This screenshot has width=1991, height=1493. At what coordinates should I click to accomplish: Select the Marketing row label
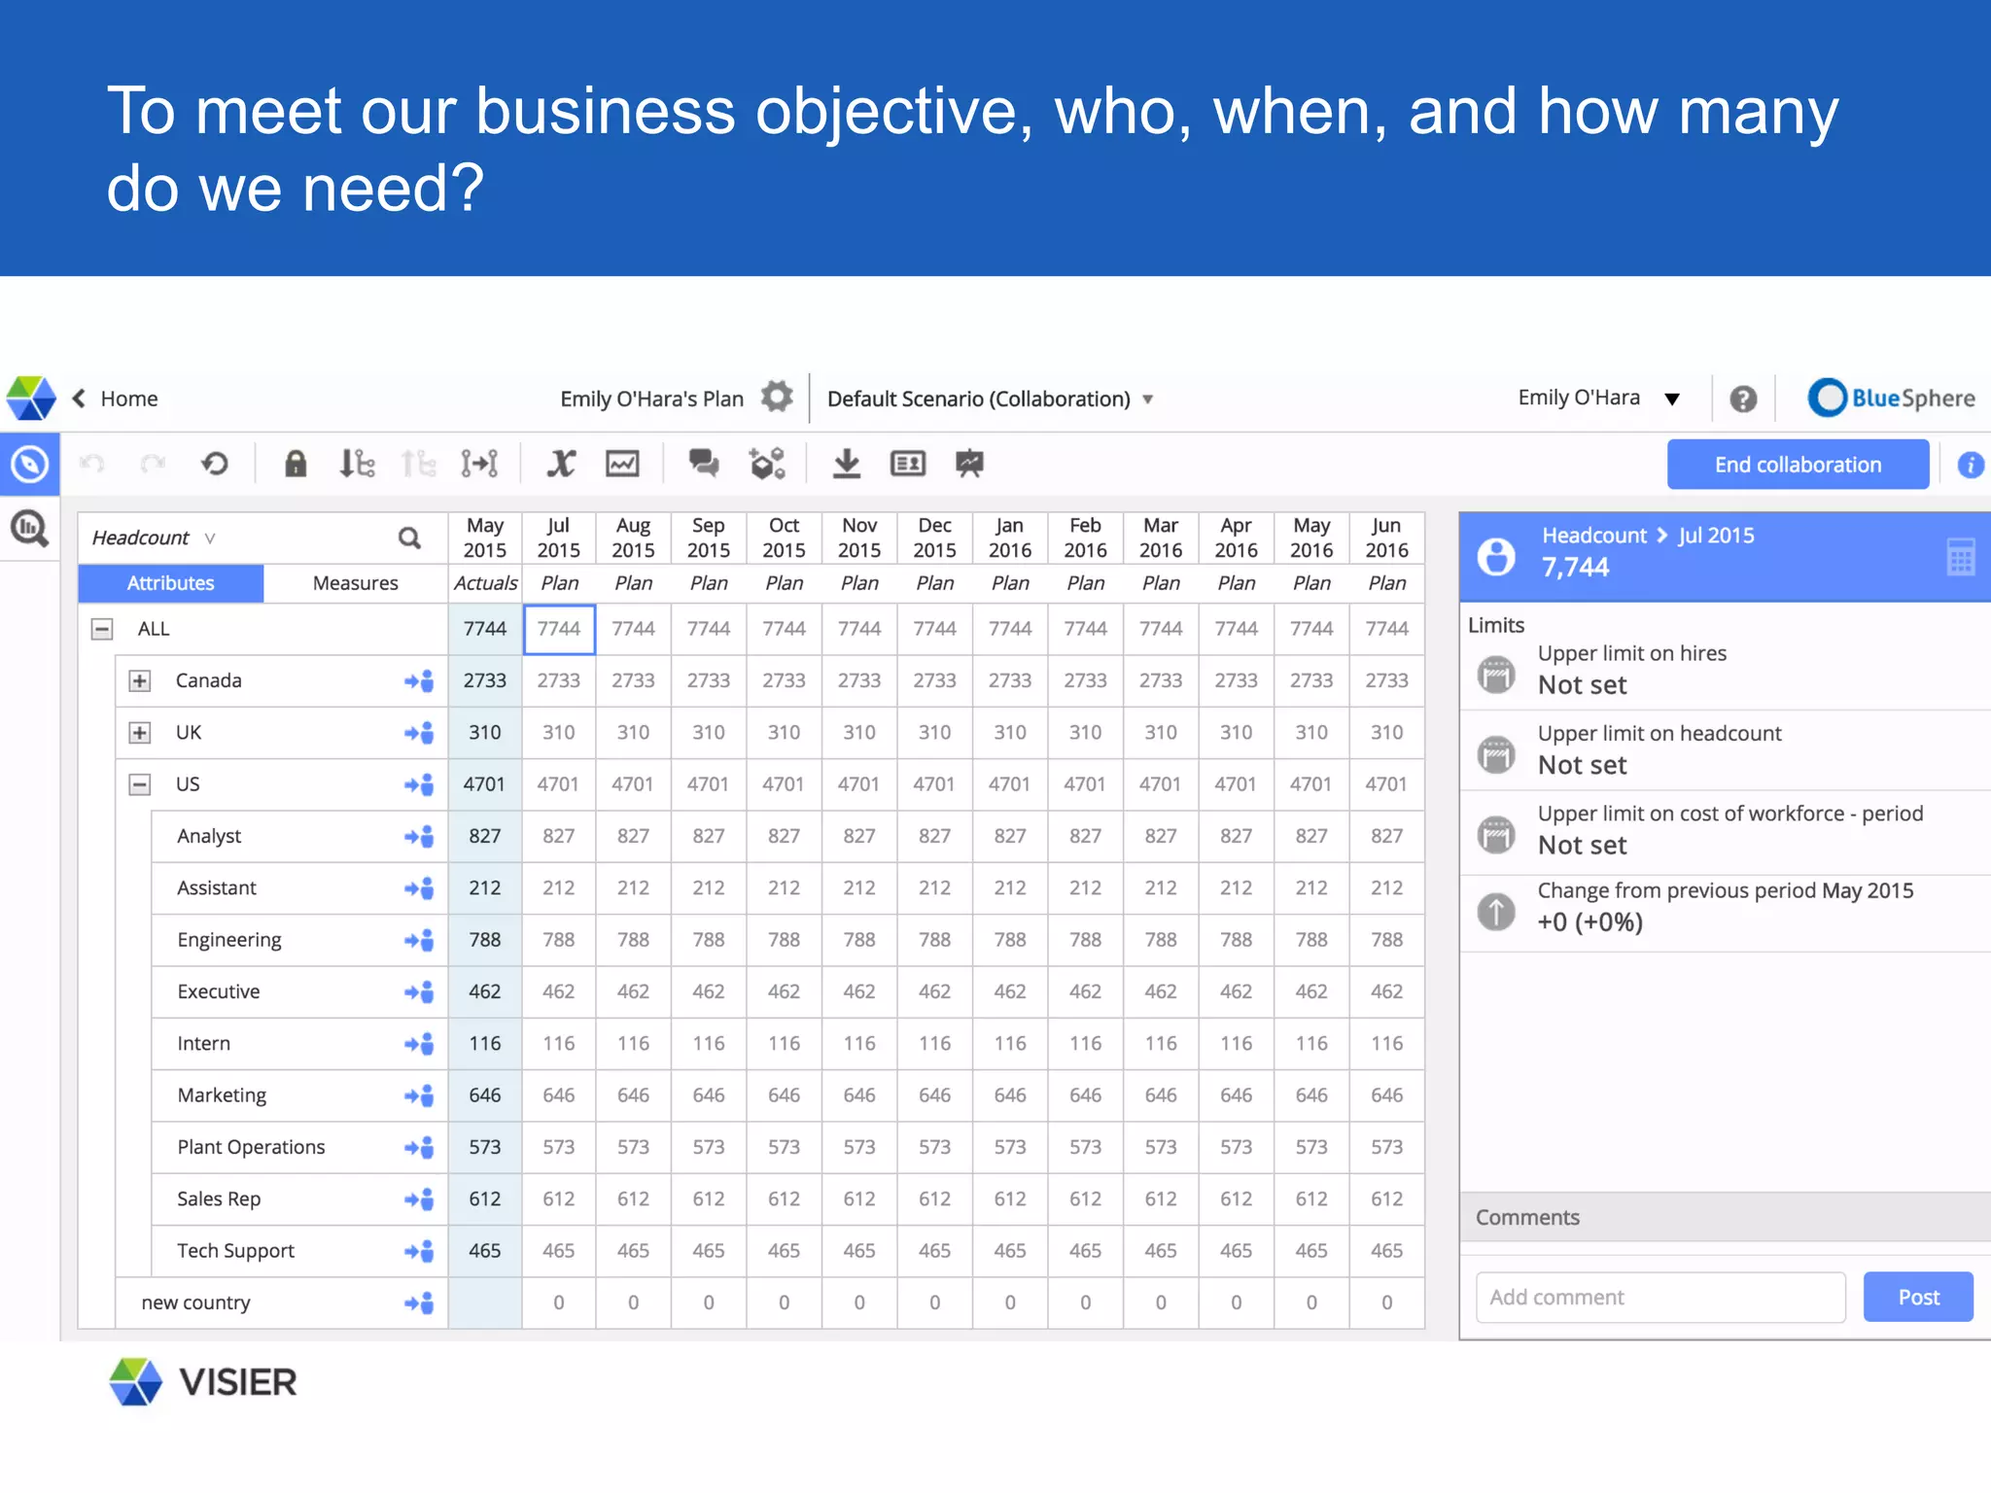click(x=222, y=1095)
